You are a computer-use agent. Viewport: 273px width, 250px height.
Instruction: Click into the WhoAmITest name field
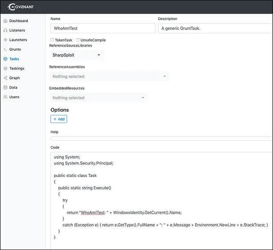pos(103,28)
